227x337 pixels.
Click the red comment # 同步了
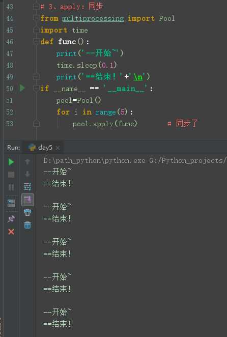[183, 123]
